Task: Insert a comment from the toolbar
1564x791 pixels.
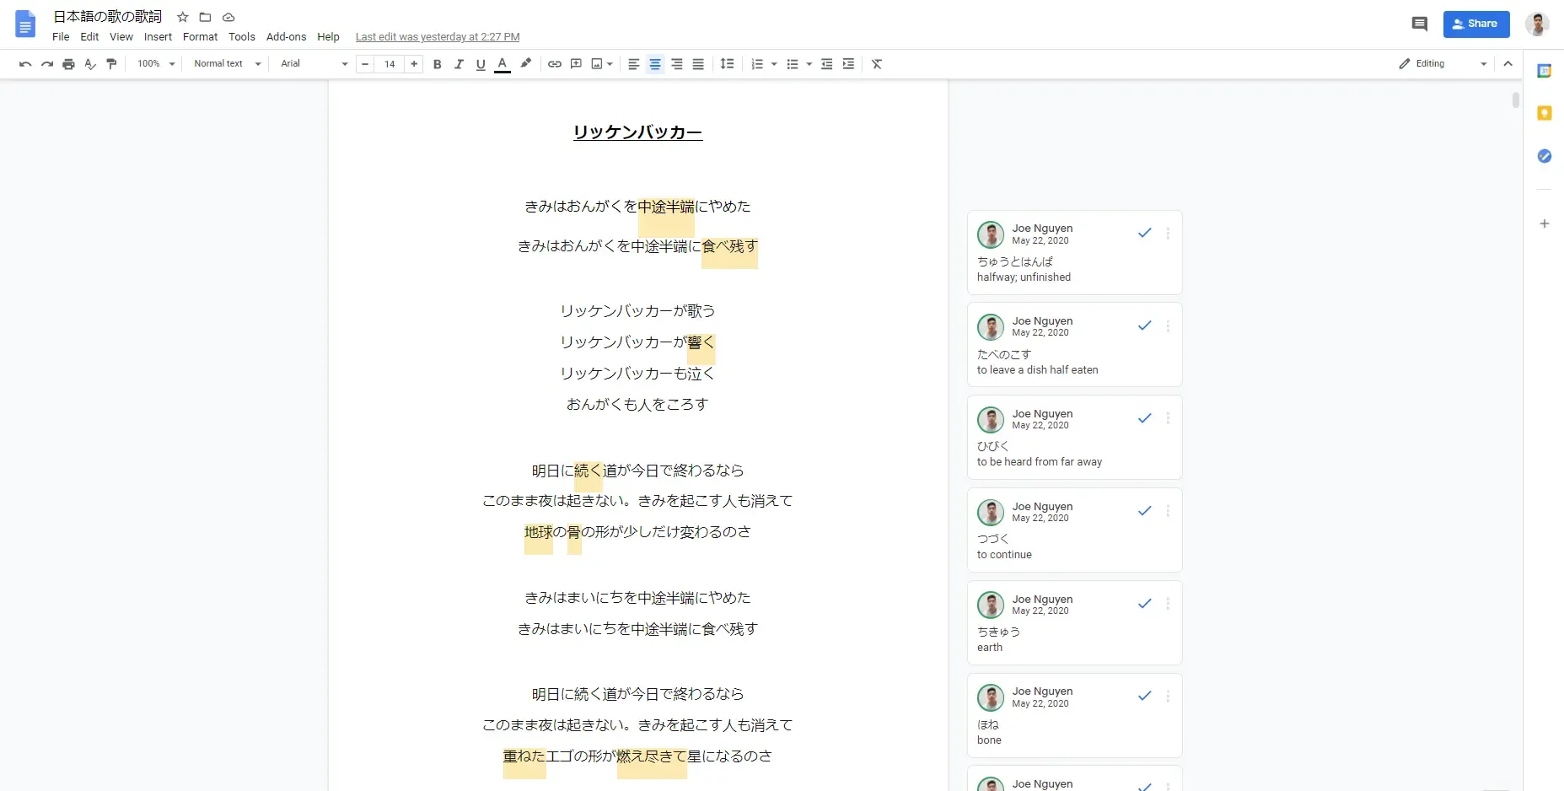Action: (577, 64)
